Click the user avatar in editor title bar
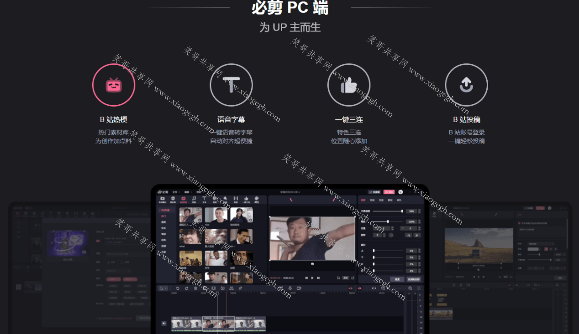 pos(400,192)
